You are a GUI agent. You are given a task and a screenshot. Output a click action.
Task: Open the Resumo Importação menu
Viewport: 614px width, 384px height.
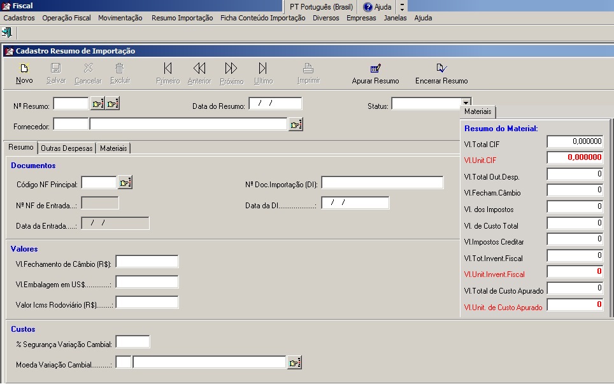182,18
